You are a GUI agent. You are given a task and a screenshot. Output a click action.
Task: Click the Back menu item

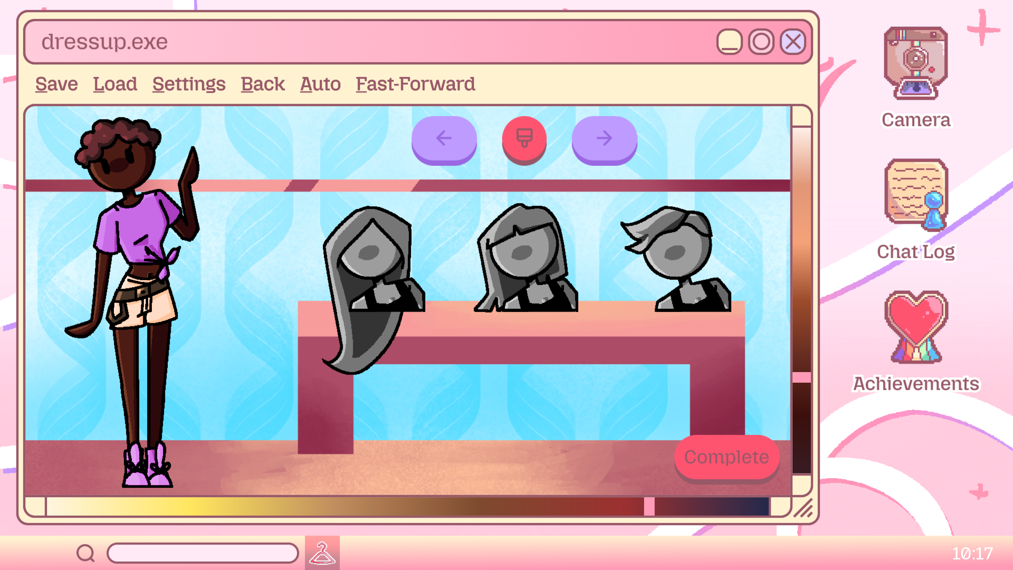point(262,84)
